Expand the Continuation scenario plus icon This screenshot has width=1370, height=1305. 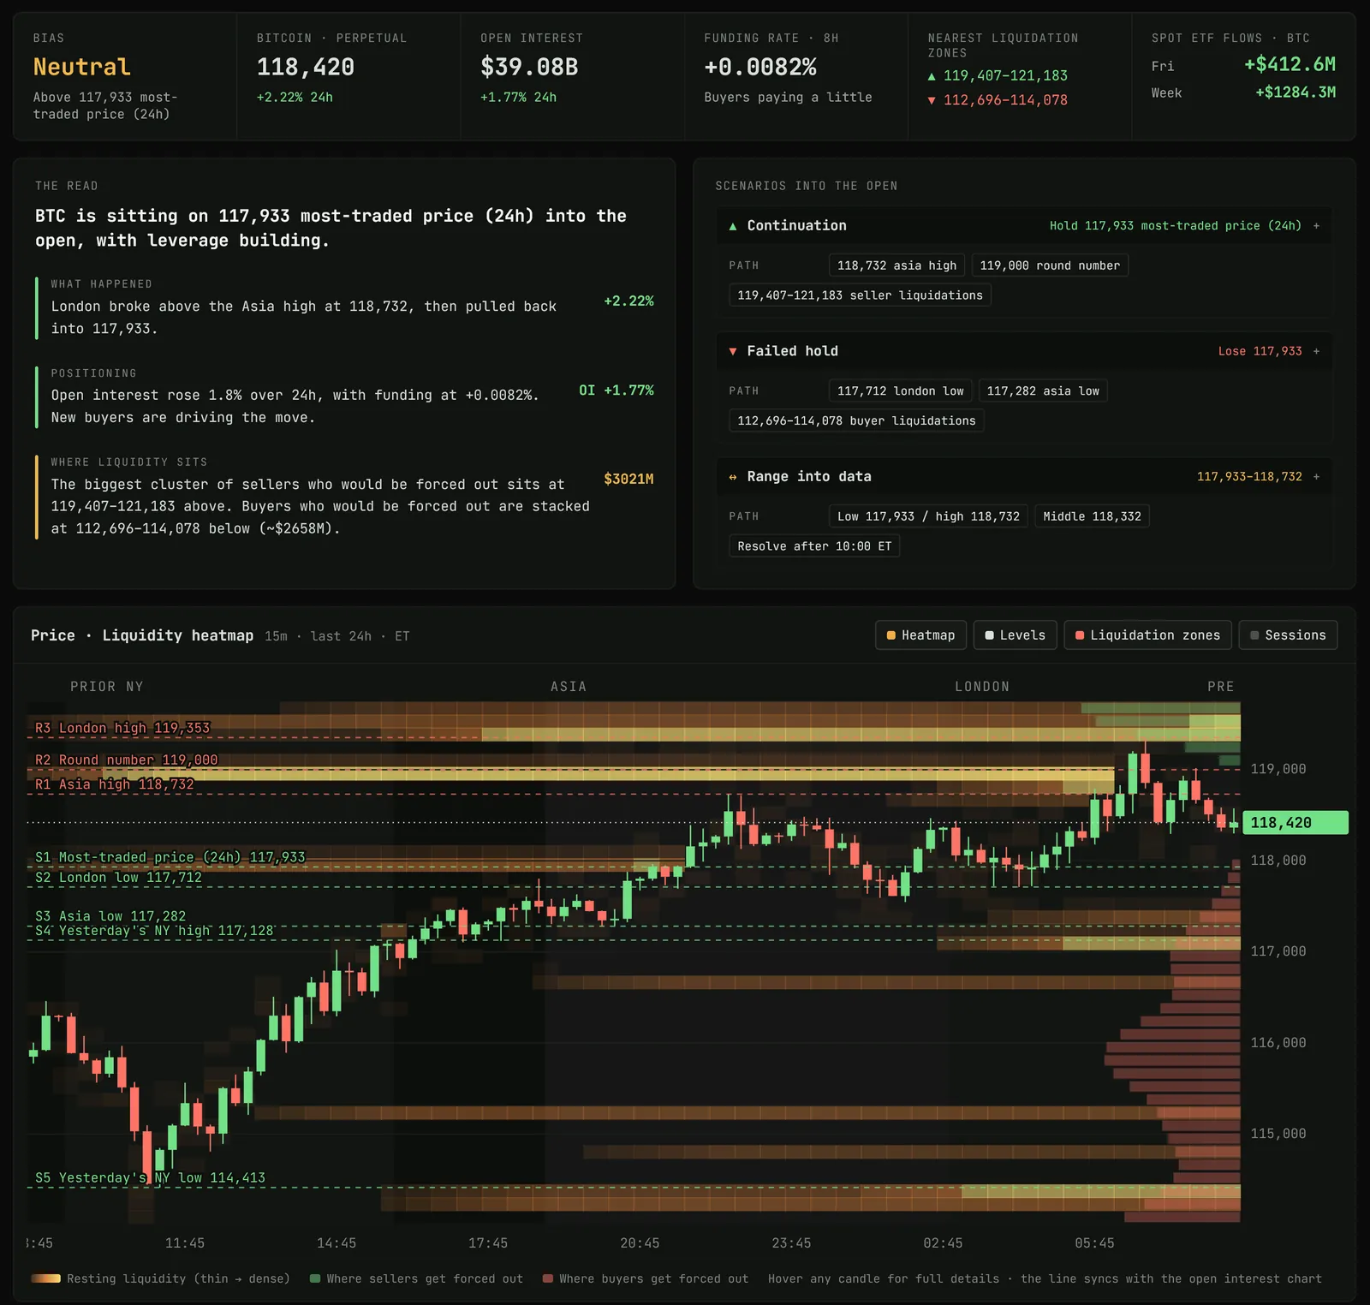pyautogui.click(x=1316, y=226)
